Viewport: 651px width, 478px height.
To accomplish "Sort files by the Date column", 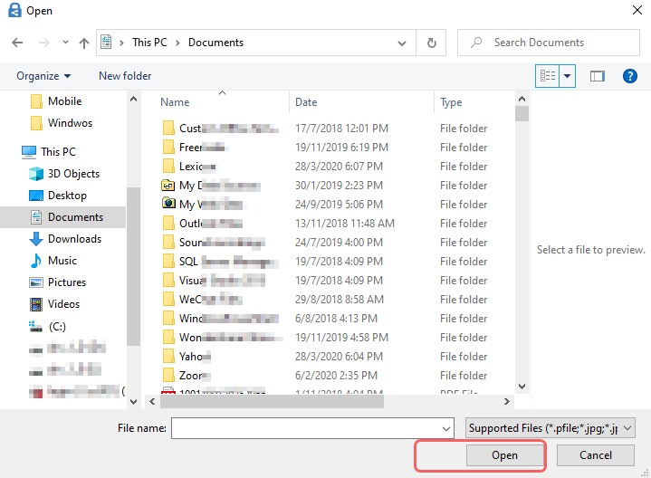I will (306, 102).
